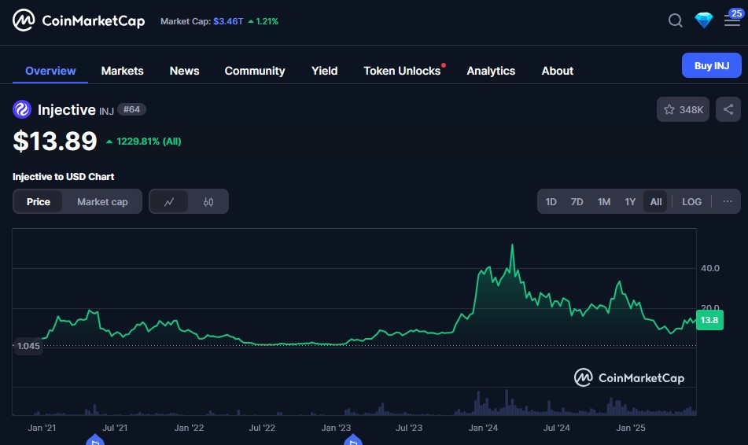This screenshot has height=445, width=748.
Task: Click the 40.0 y-axis label
Action: coord(709,268)
